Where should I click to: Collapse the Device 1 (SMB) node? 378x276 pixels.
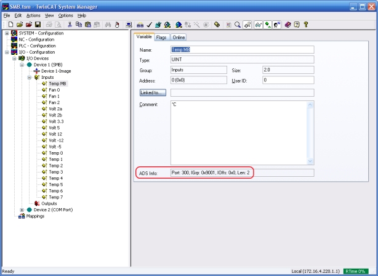pyautogui.click(x=22, y=65)
